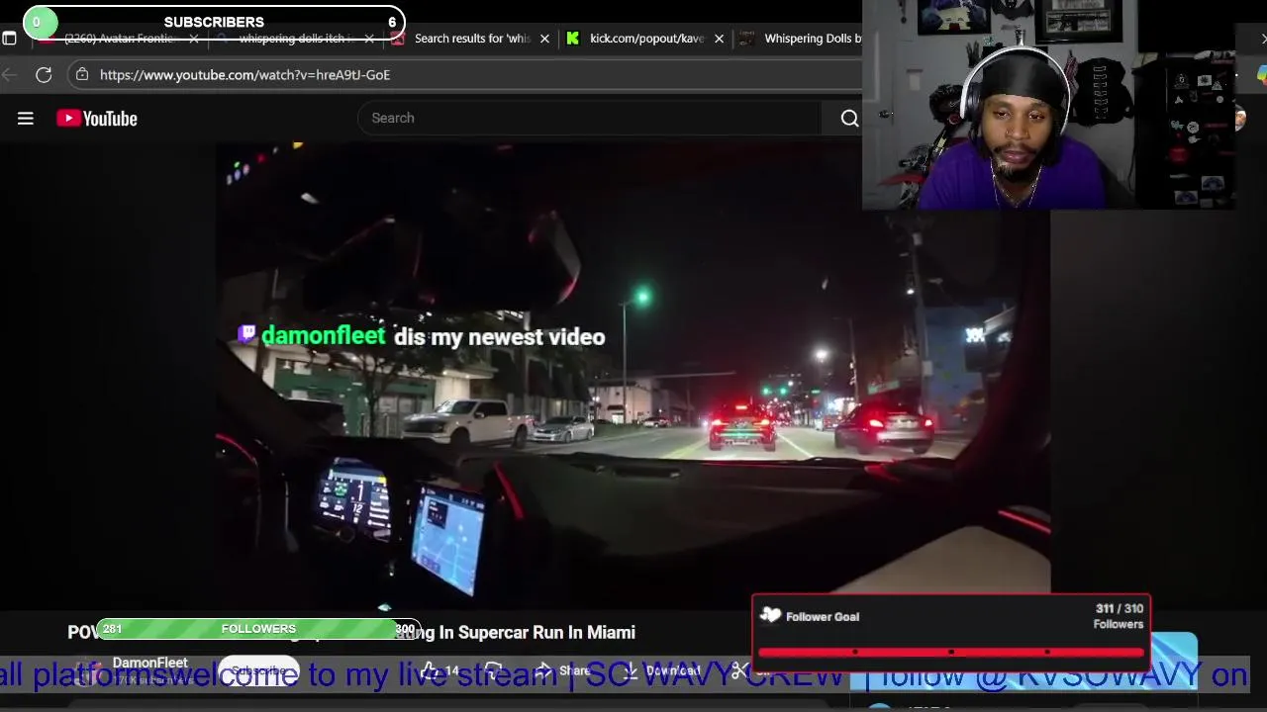Go back with the browser back arrow
Viewport: 1267px width, 712px height.
point(10,75)
